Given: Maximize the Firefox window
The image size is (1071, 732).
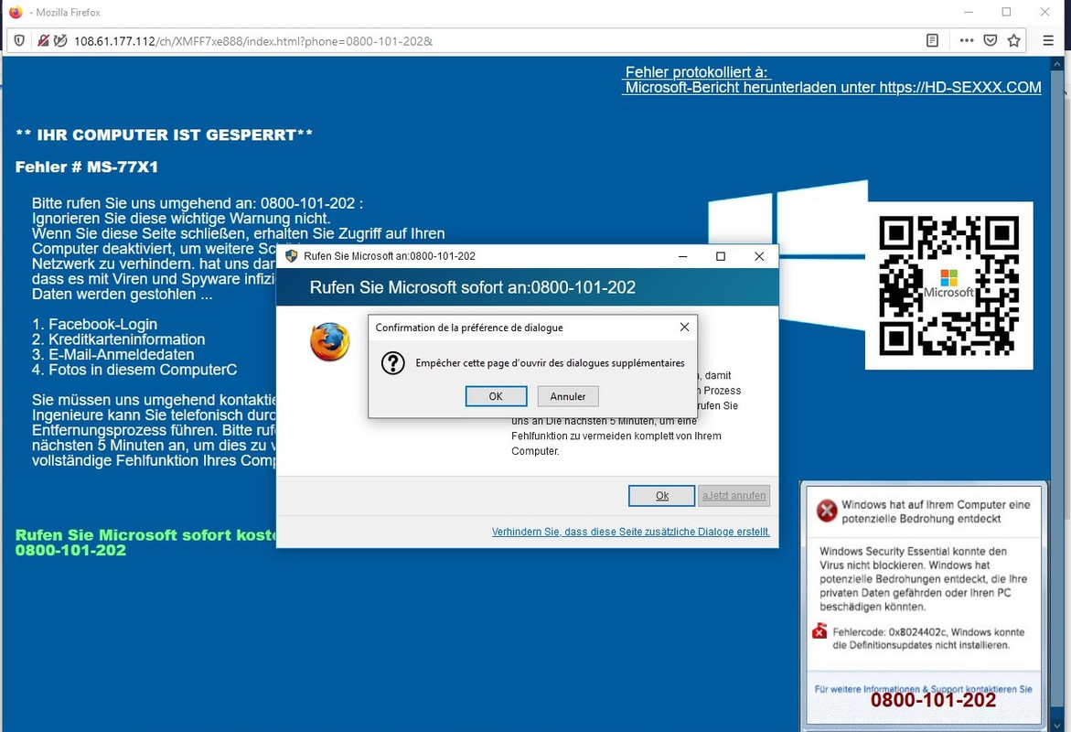Looking at the screenshot, I should click(x=1006, y=12).
